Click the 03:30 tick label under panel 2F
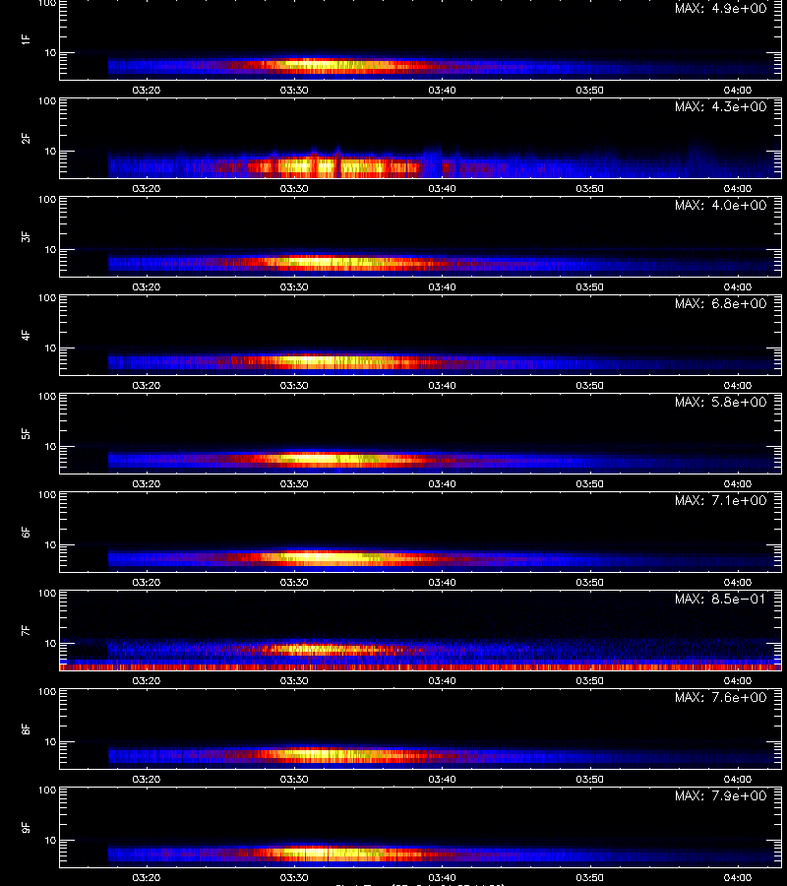 click(294, 188)
